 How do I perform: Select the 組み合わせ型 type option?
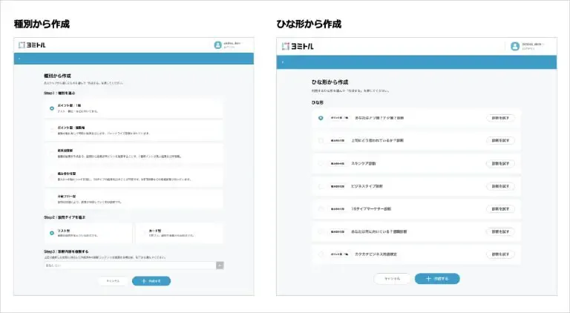(134, 177)
